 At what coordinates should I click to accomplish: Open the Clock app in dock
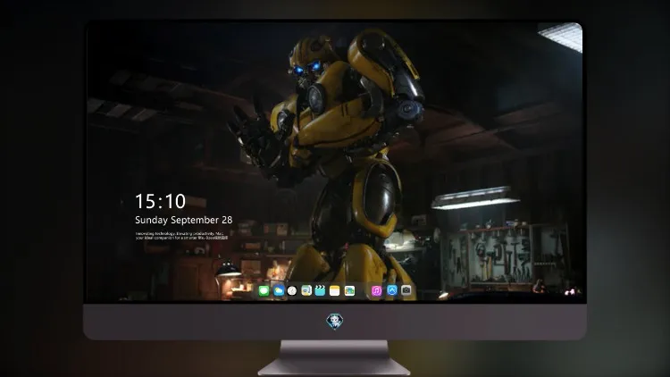292,291
